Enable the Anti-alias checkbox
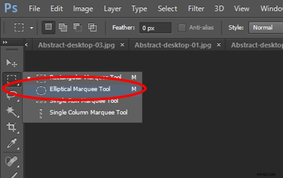Viewport: 283px width, 178px height. point(182,27)
